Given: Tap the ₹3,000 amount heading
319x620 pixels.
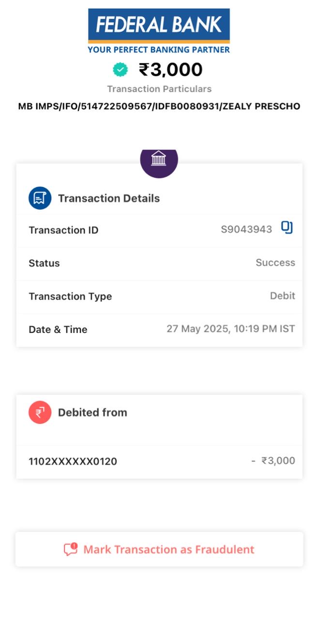Looking at the screenshot, I should 170,70.
